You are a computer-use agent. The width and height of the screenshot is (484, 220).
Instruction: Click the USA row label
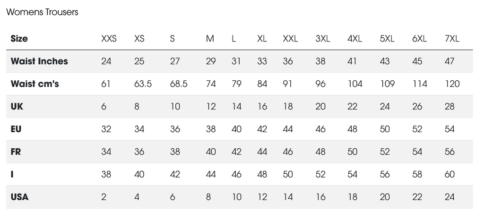tap(20, 197)
